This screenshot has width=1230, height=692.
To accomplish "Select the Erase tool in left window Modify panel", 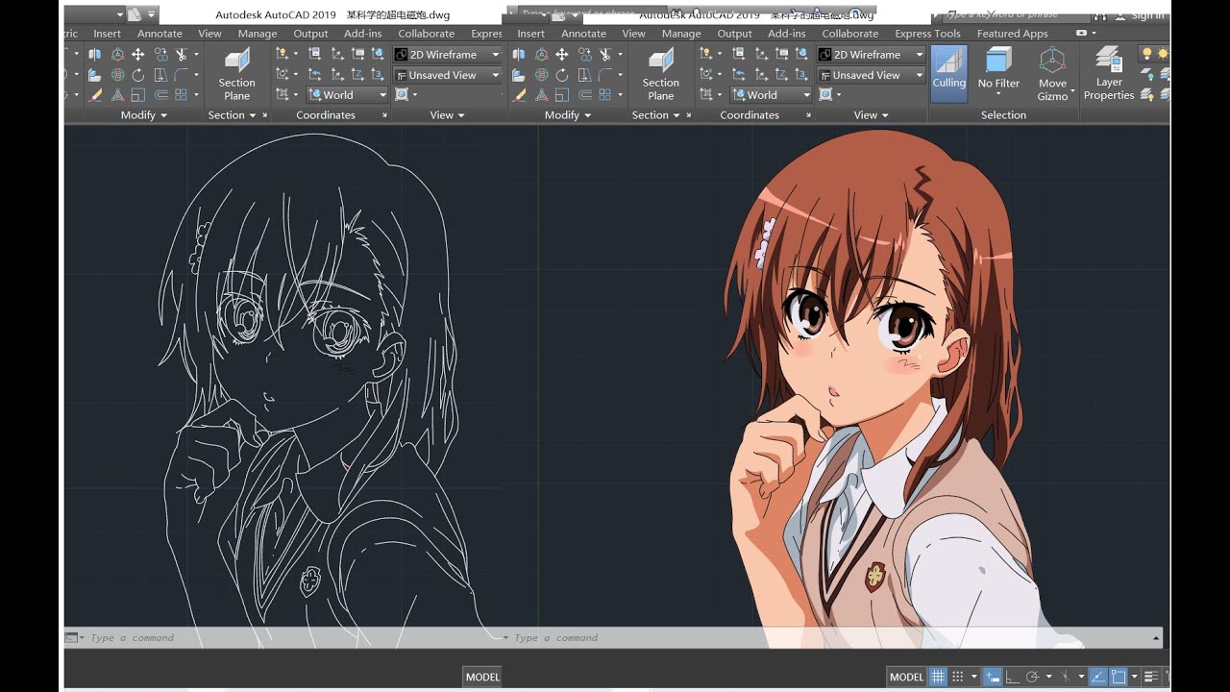I will (94, 95).
